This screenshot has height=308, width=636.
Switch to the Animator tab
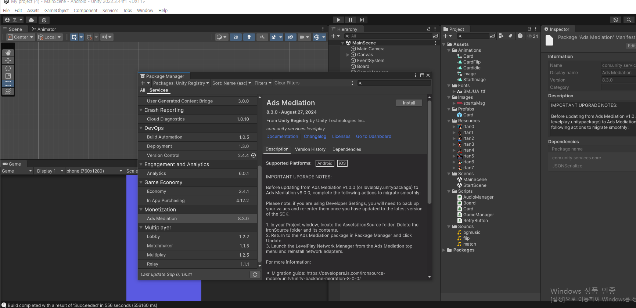44,29
